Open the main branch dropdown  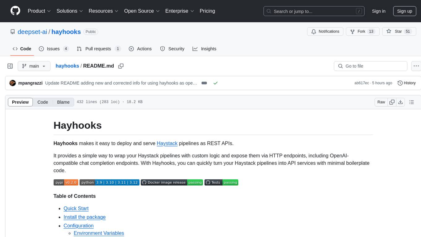click(34, 66)
